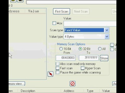Screen dimensions: 125x93
Task: Click the To address field 7FFFFFFF
Action: click(89, 58)
